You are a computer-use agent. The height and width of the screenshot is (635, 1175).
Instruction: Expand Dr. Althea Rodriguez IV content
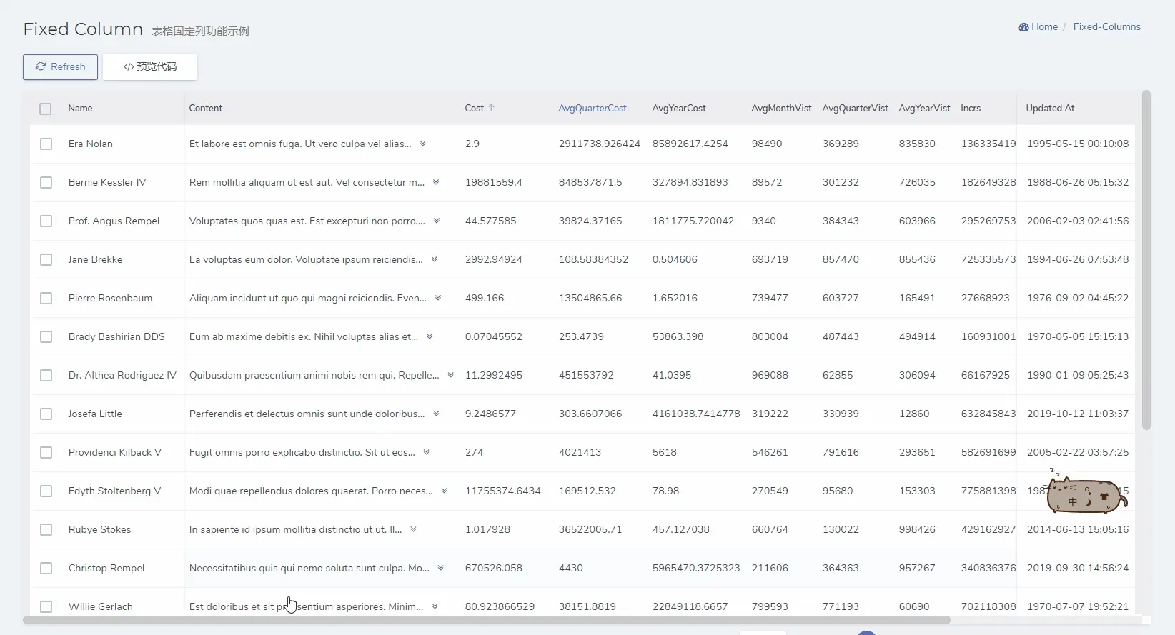[450, 375]
